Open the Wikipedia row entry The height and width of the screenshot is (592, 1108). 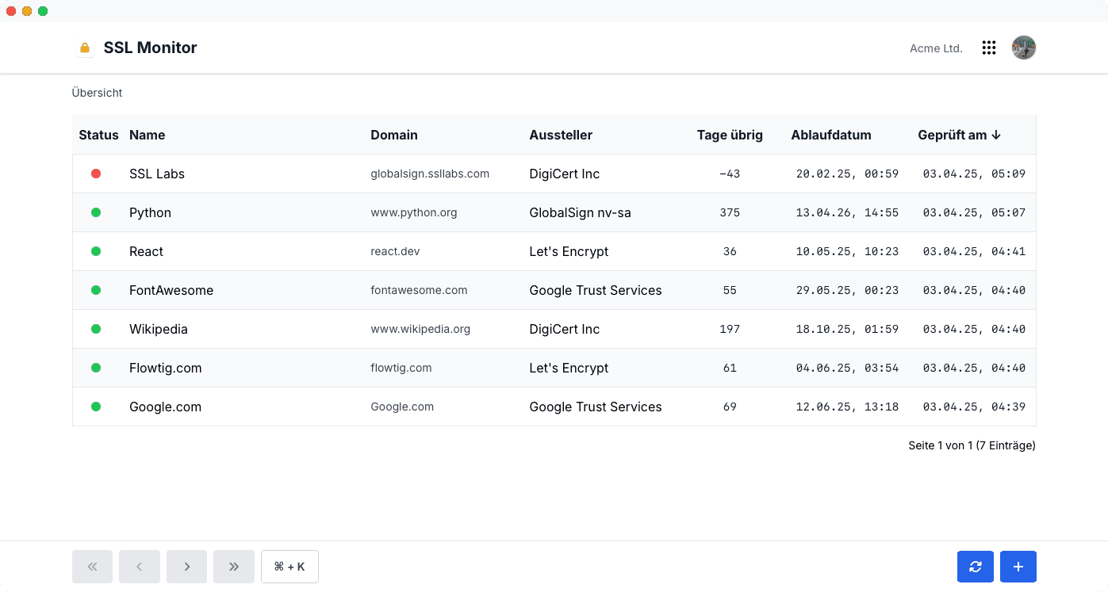pos(554,329)
